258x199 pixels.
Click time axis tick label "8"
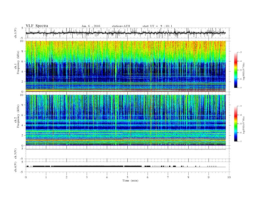point(188,177)
